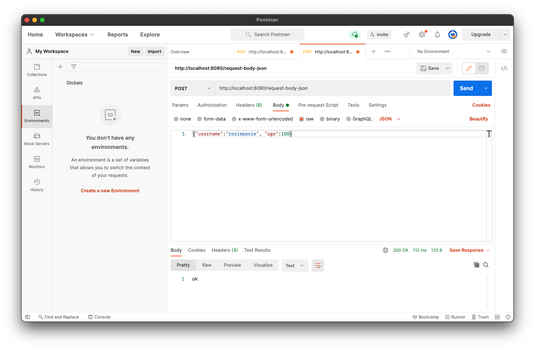Toggle two-pane view in status bar

[497, 317]
